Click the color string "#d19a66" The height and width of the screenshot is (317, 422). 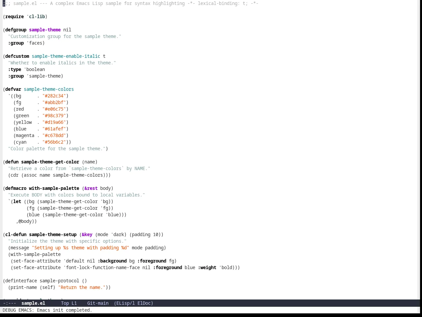pyautogui.click(x=54, y=122)
